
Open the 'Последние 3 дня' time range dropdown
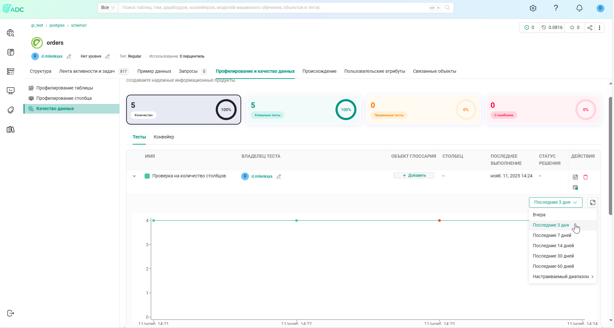(555, 202)
